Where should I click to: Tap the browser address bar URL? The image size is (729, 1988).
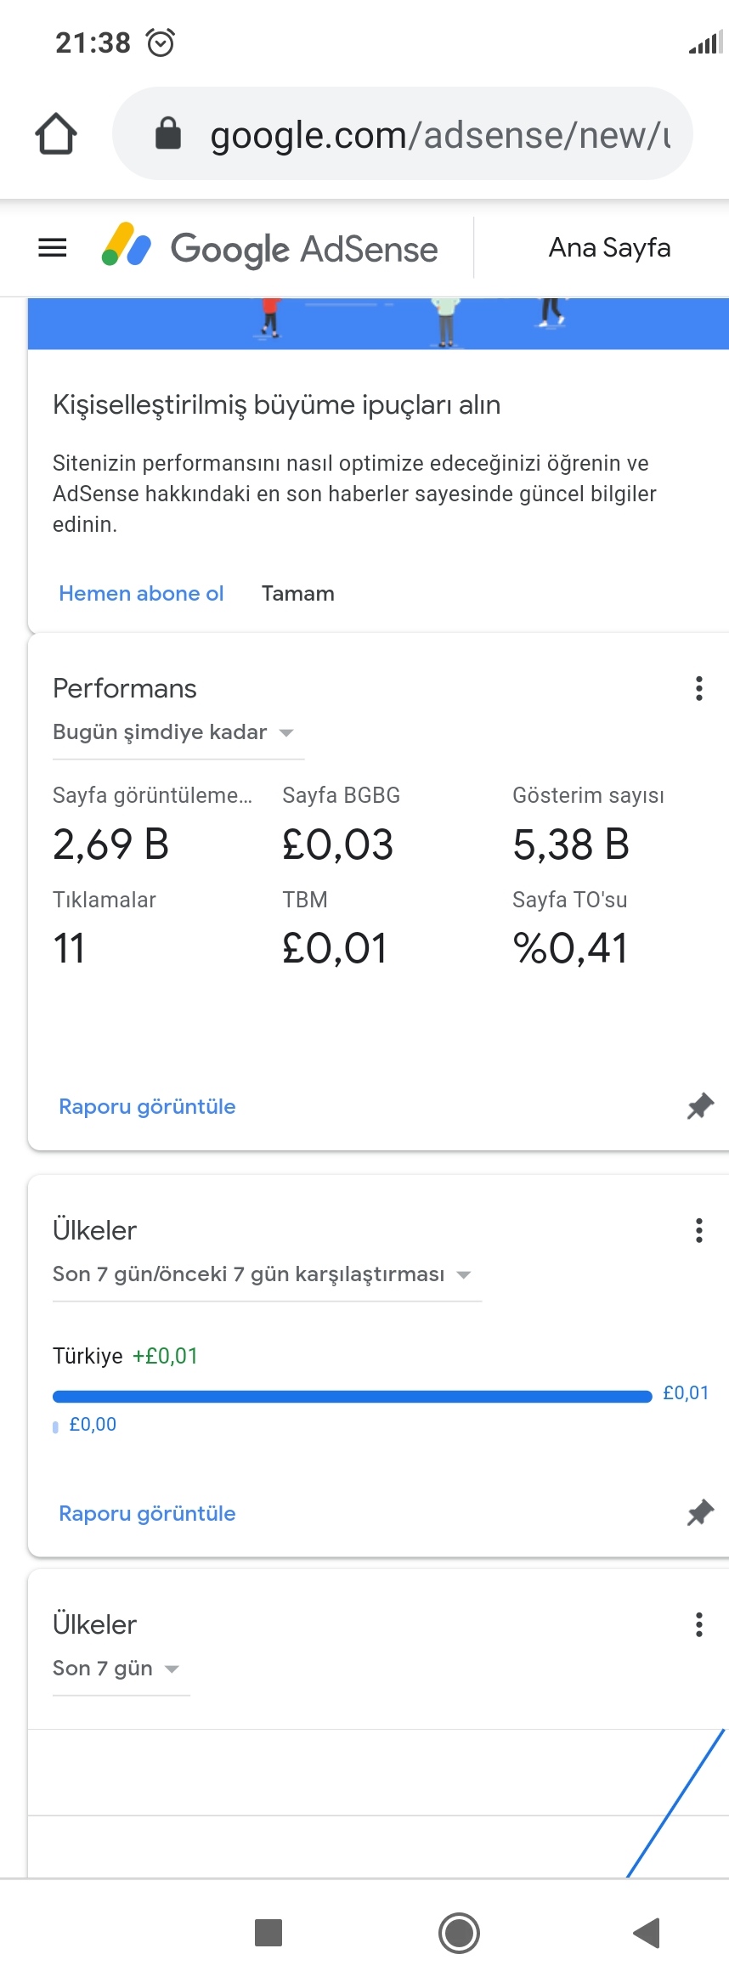pos(440,134)
